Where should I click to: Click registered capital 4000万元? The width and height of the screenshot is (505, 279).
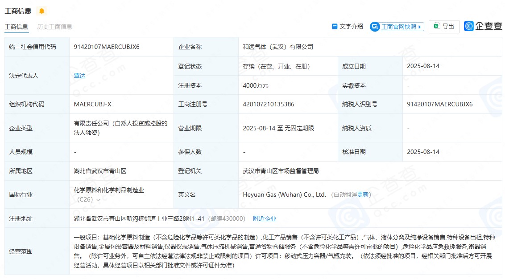point(255,85)
